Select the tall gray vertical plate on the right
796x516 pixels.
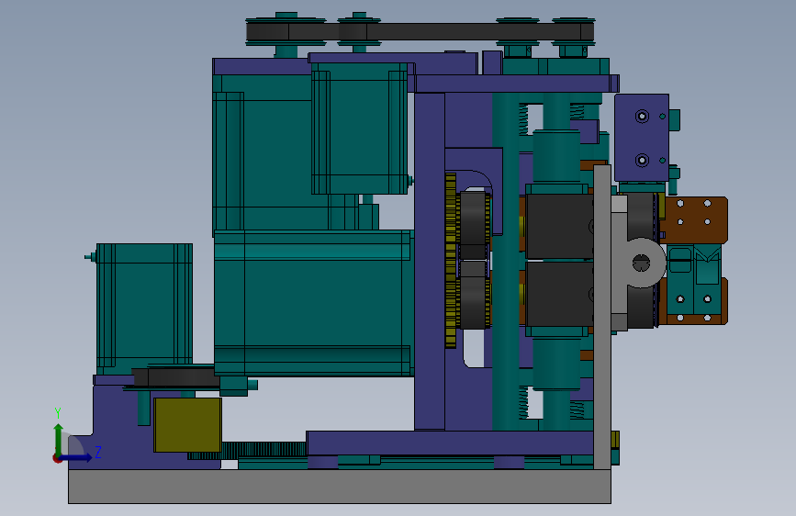(x=602, y=317)
